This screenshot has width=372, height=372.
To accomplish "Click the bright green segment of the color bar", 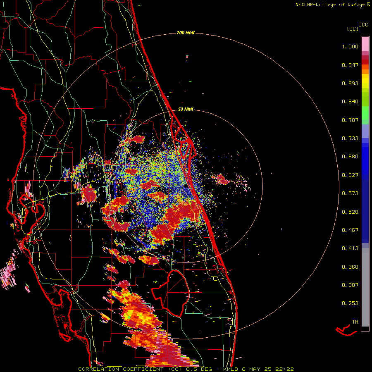I will (x=365, y=113).
